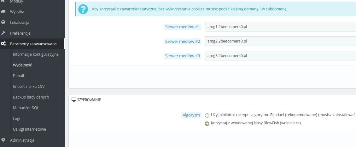This screenshot has width=356, height=147.
Task: Click the truck icon beside Wysyłka
Action: (3, 12)
